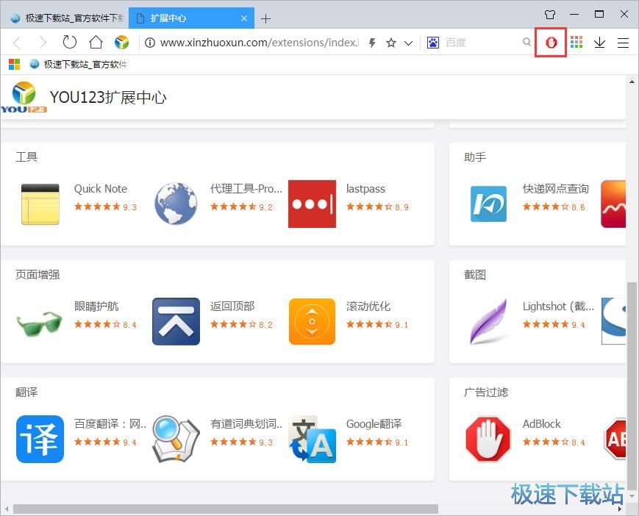639x516 pixels.
Task: Click the 百度翻译：网.. extension title
Action: (x=110, y=424)
